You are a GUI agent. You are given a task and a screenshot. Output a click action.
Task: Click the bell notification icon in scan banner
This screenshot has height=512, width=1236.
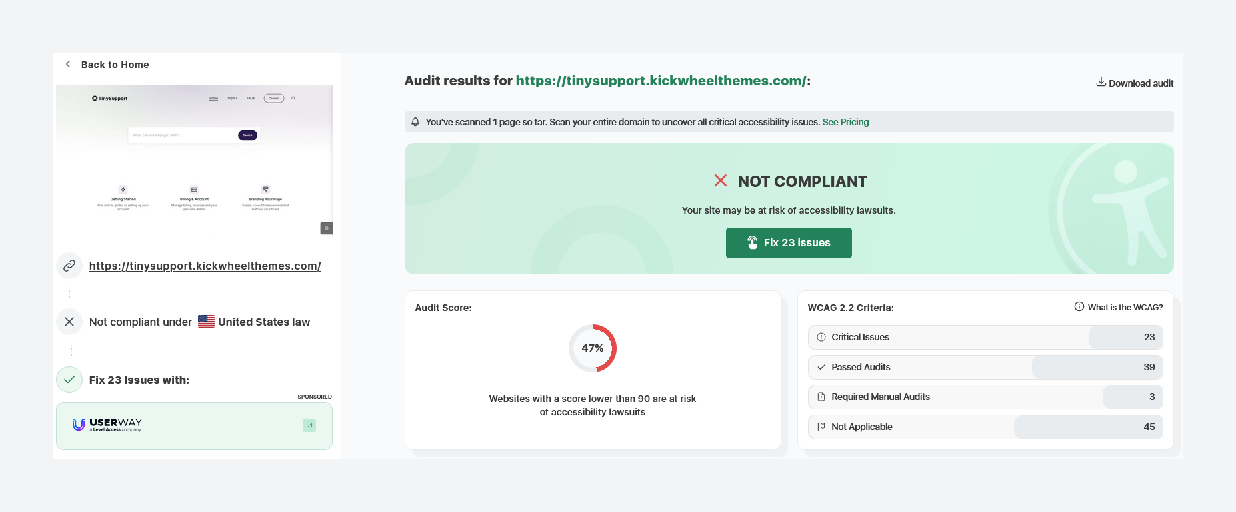[415, 122]
